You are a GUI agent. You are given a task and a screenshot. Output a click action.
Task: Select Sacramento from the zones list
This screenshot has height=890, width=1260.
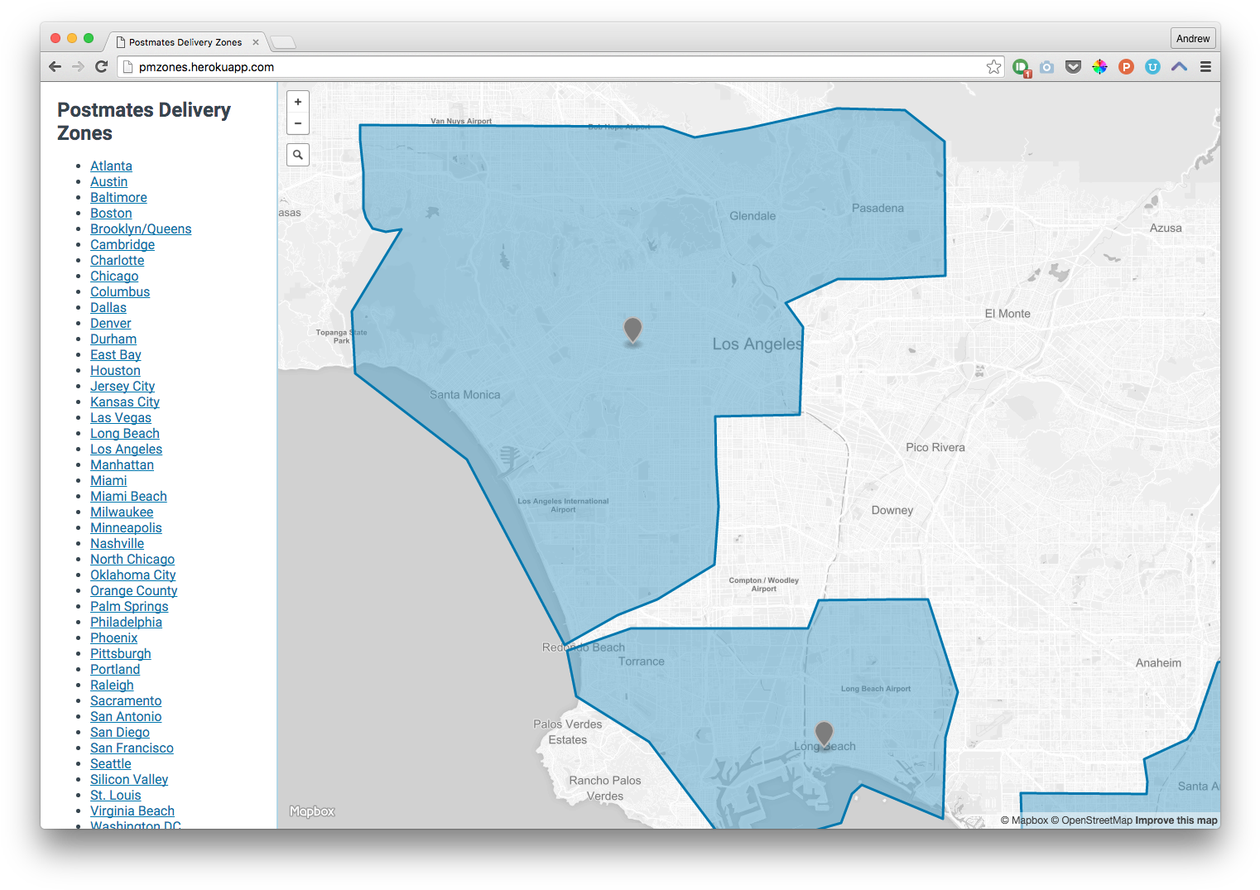(126, 701)
